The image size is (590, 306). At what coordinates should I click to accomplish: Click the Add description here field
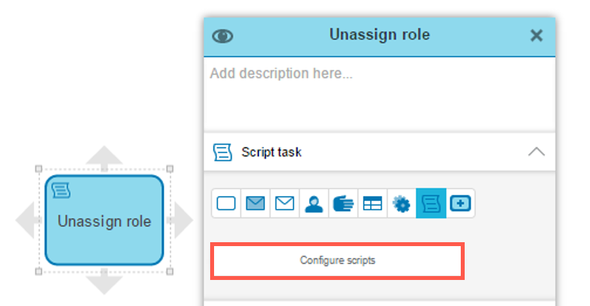coord(379,94)
